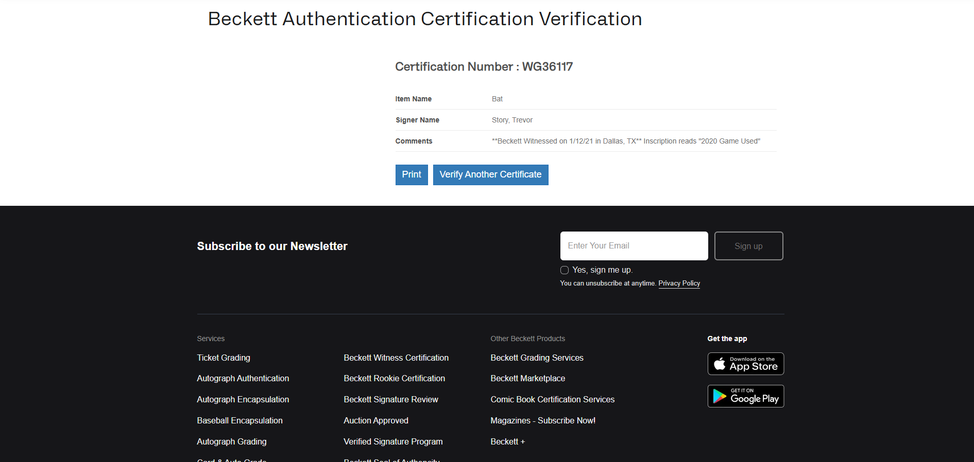Open Beckett Grading Services link
Screen dimensions: 974x462
click(x=537, y=358)
